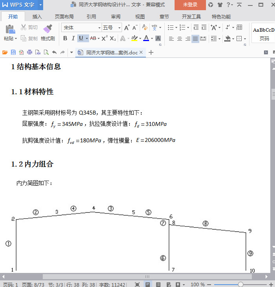Adjust the zoom slider handle
Image resolution: width=275 pixels, height=287 pixels.
[x=240, y=284]
